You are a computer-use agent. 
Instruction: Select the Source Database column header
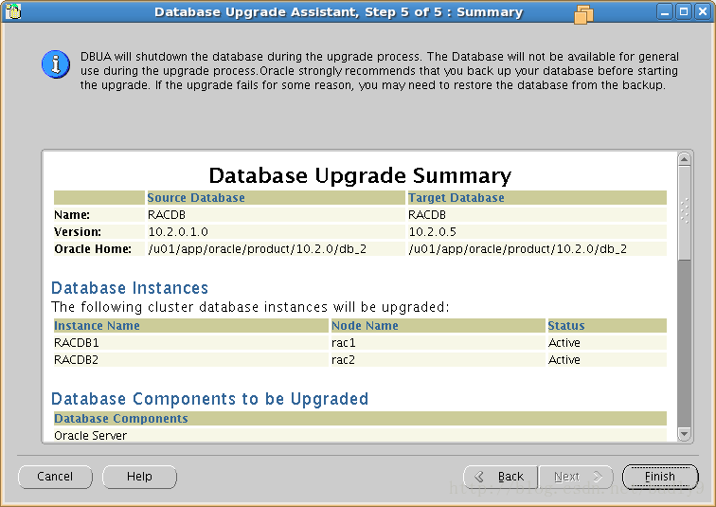[276, 198]
